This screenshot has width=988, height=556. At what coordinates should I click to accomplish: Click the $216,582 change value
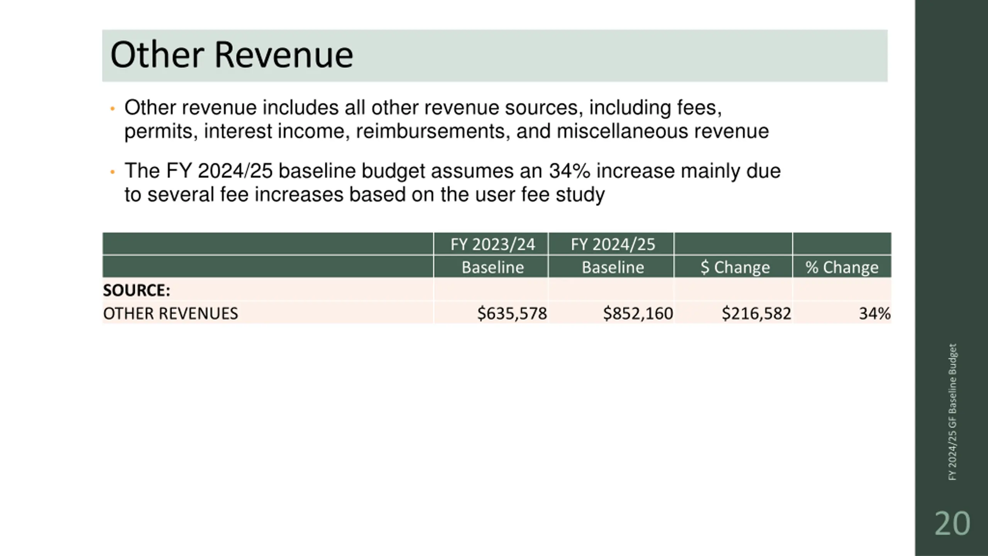pyautogui.click(x=756, y=313)
